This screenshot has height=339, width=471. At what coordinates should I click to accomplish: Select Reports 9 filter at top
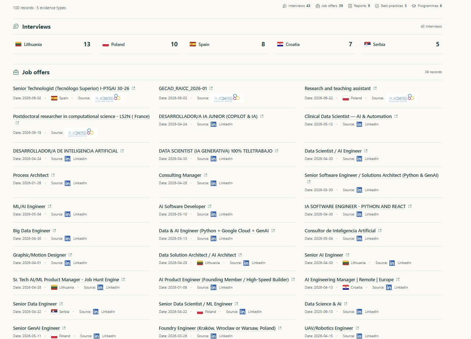coord(359,6)
